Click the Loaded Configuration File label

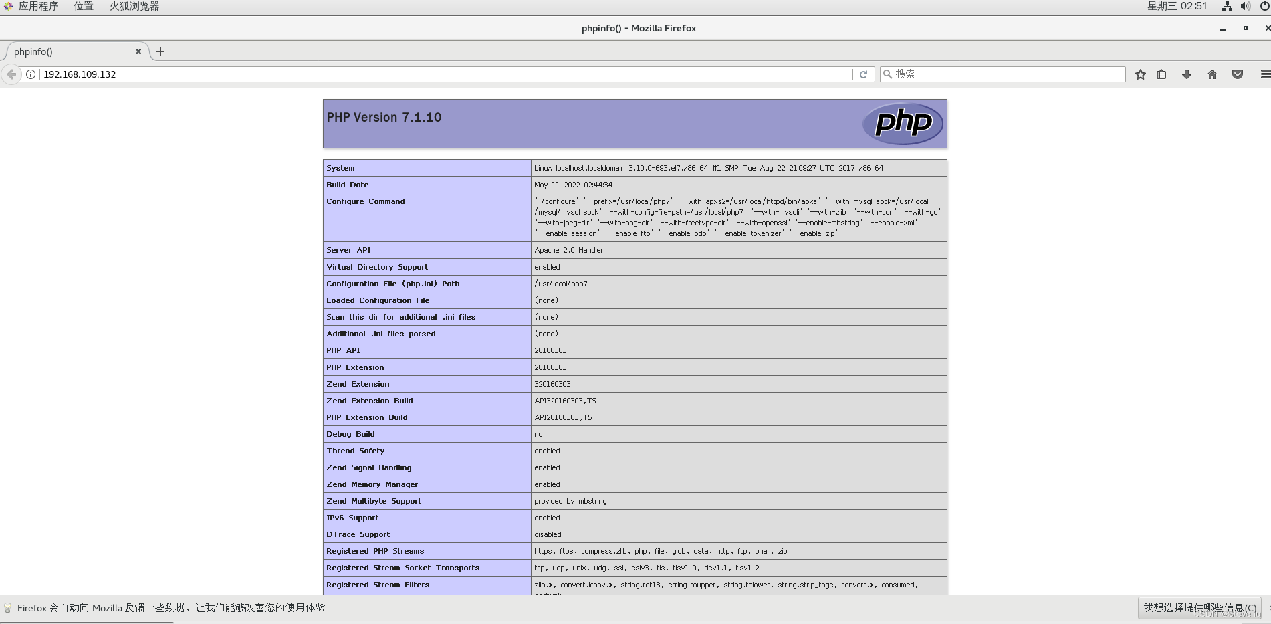point(378,300)
